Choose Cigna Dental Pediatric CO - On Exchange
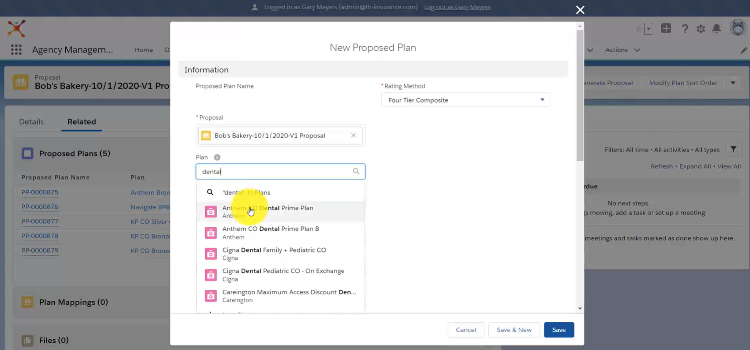 click(281, 275)
